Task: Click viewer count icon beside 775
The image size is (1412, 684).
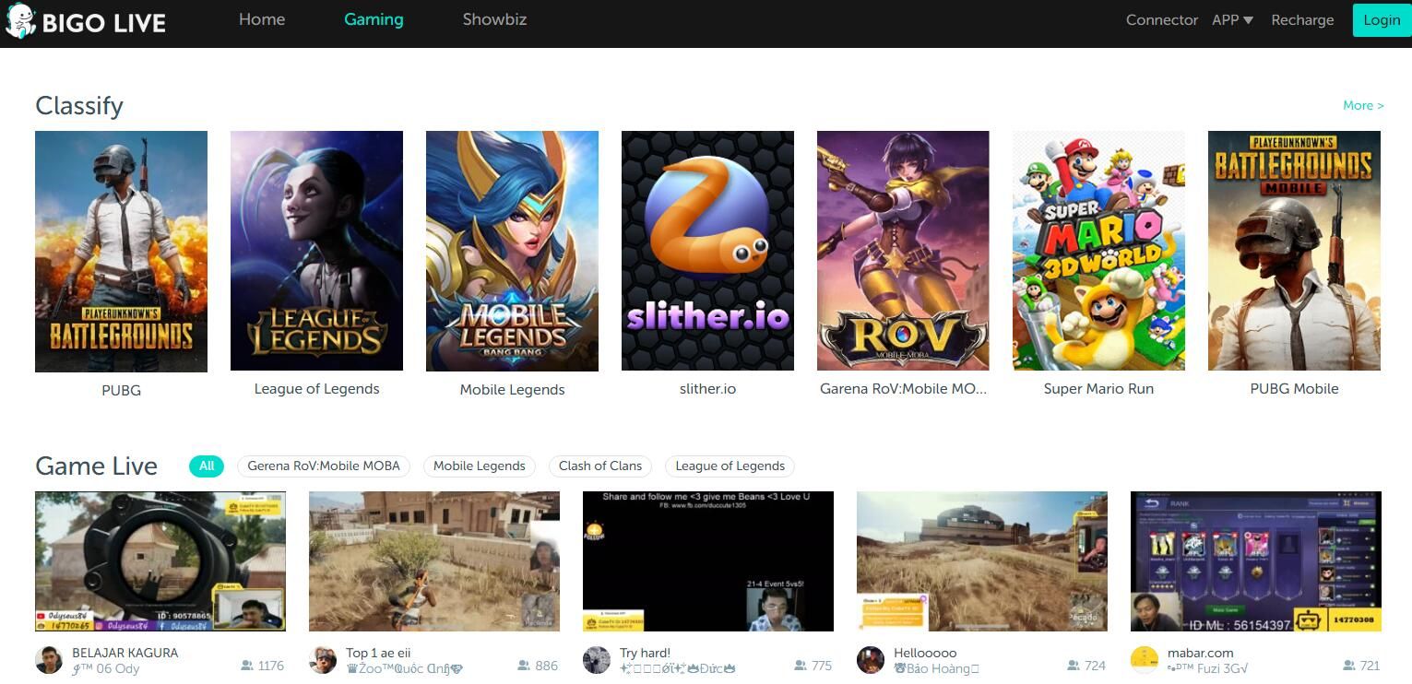Action: [x=801, y=666]
